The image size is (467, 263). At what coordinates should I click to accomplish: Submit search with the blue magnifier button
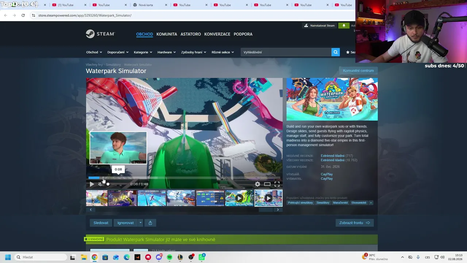pyautogui.click(x=336, y=52)
